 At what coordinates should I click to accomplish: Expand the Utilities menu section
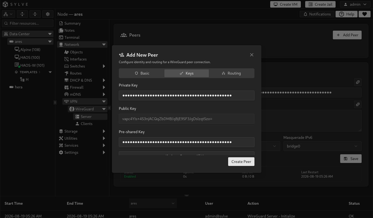104,138
